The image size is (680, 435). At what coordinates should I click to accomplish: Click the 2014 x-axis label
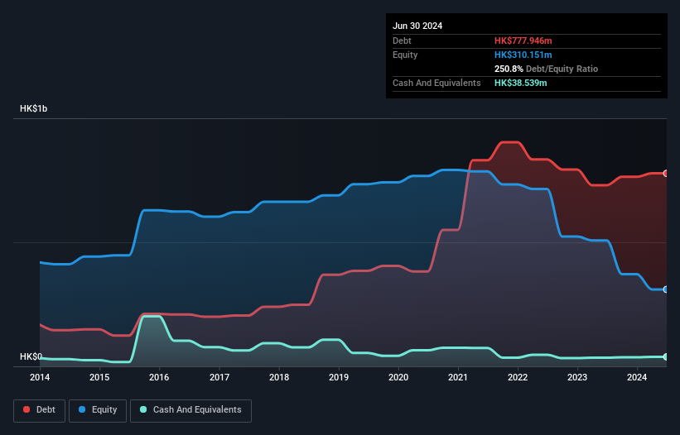40,377
